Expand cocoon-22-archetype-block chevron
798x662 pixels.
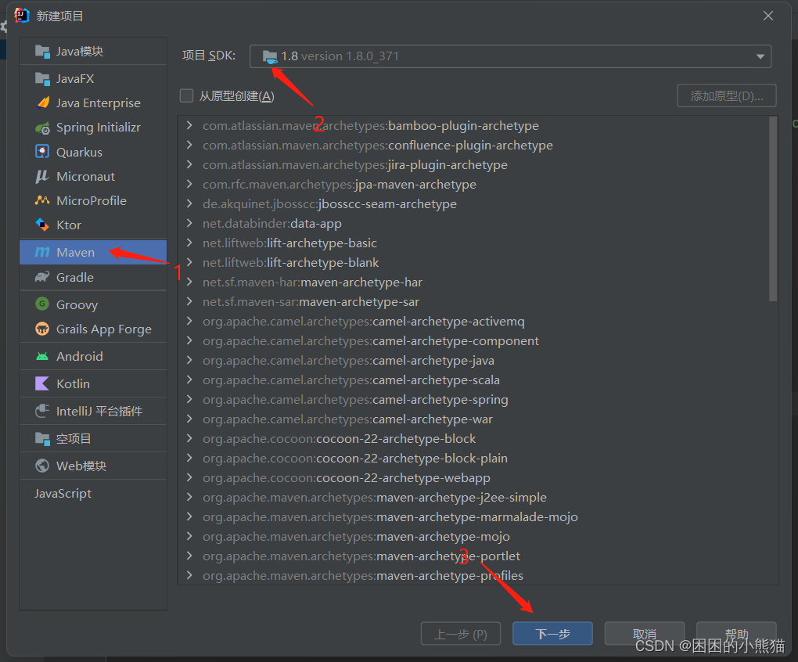[189, 438]
